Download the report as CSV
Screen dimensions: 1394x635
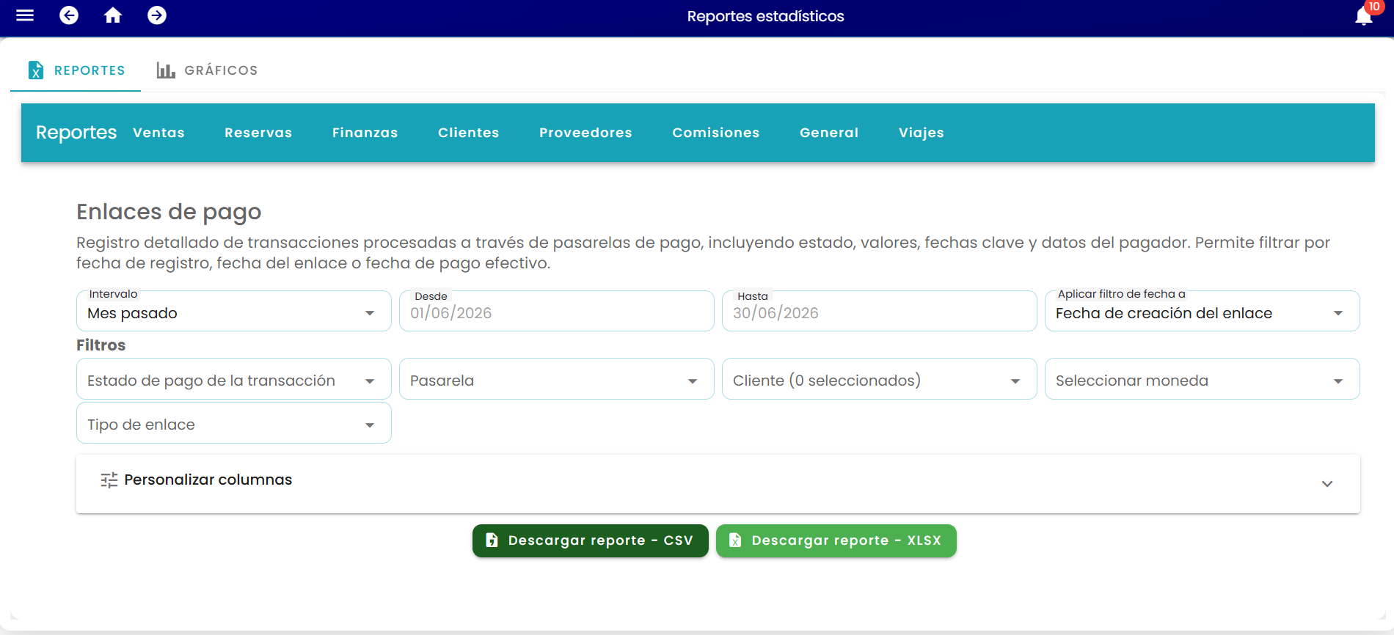(591, 540)
